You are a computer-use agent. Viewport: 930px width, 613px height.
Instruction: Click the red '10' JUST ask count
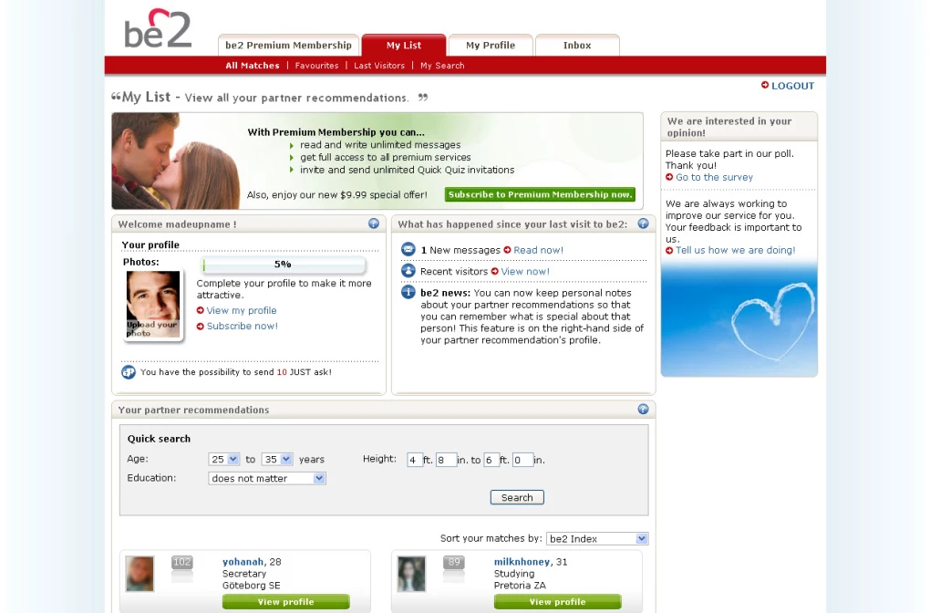click(282, 372)
